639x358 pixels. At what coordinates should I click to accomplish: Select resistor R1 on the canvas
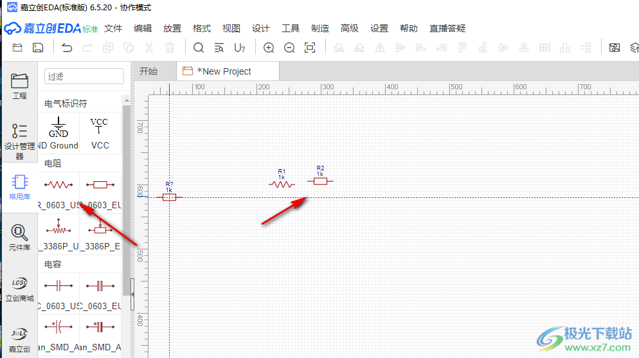tap(282, 184)
